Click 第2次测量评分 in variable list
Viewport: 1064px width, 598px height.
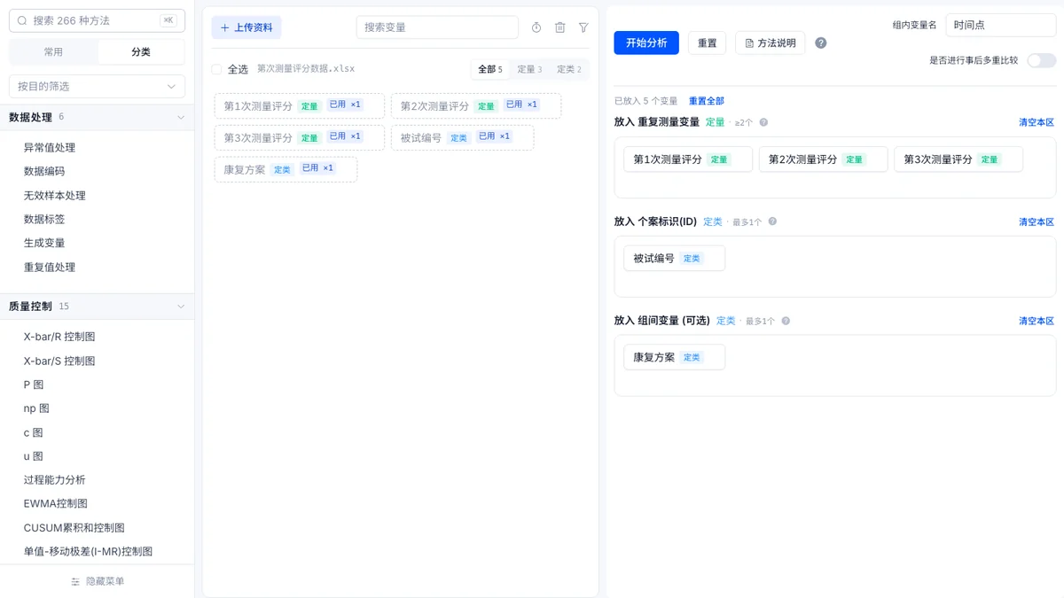tap(476, 105)
